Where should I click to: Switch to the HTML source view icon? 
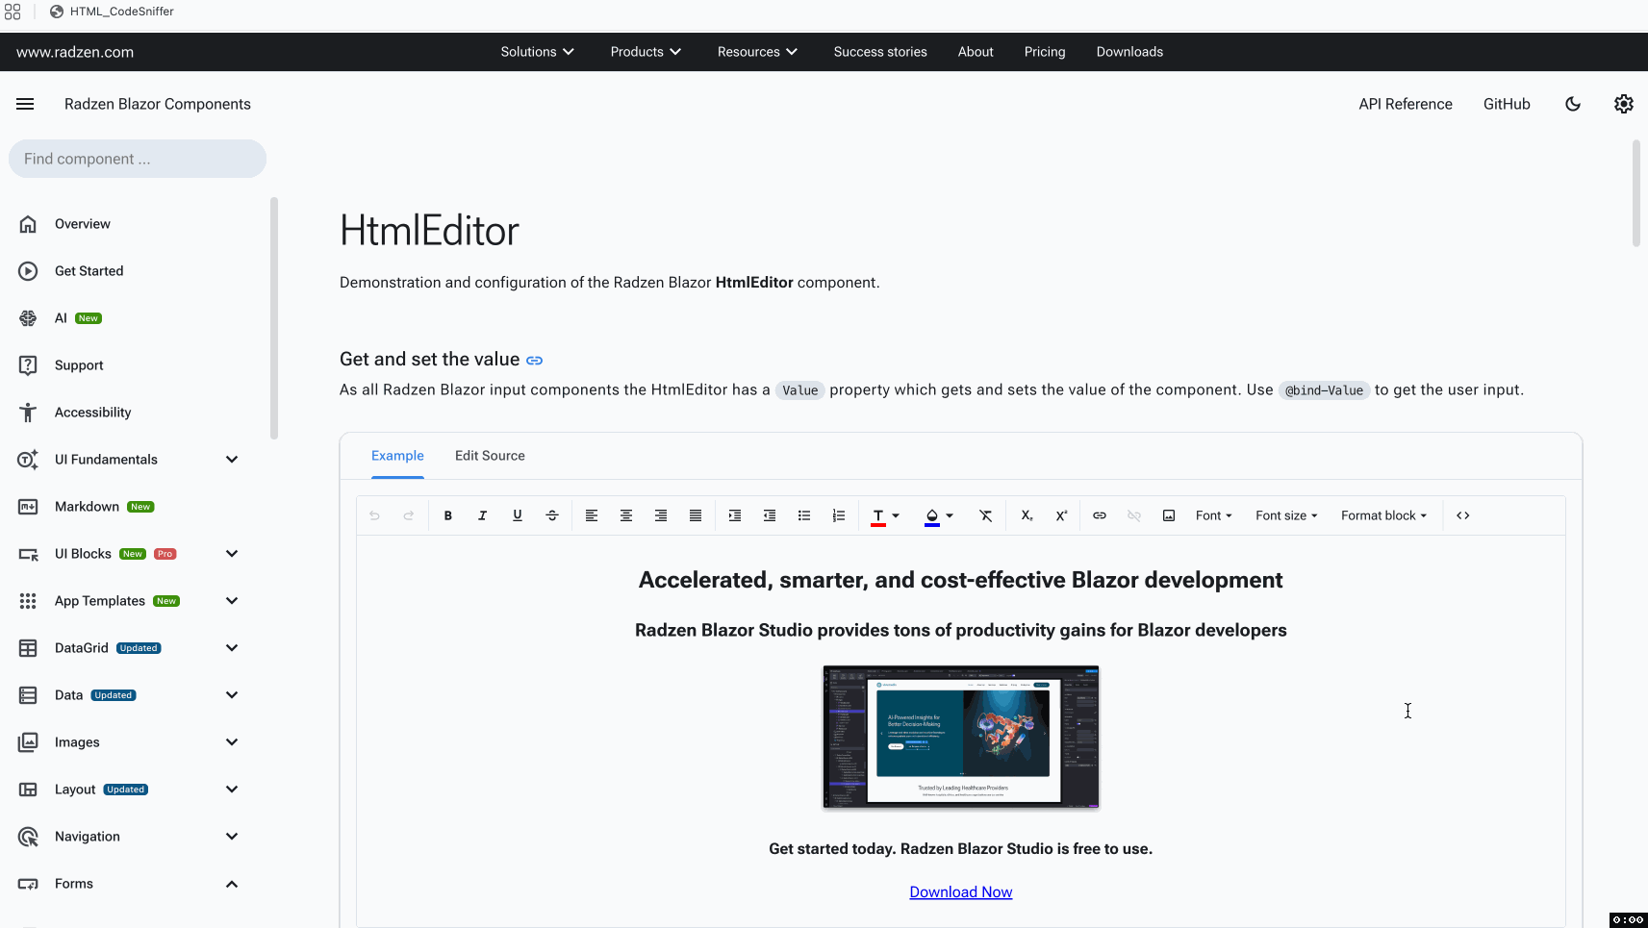tap(1463, 515)
